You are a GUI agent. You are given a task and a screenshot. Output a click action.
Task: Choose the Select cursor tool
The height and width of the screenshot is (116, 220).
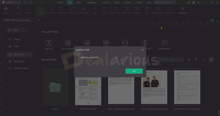coord(28,10)
